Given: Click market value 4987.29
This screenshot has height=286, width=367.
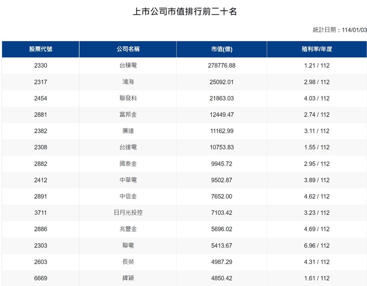Looking at the screenshot, I should [222, 262].
